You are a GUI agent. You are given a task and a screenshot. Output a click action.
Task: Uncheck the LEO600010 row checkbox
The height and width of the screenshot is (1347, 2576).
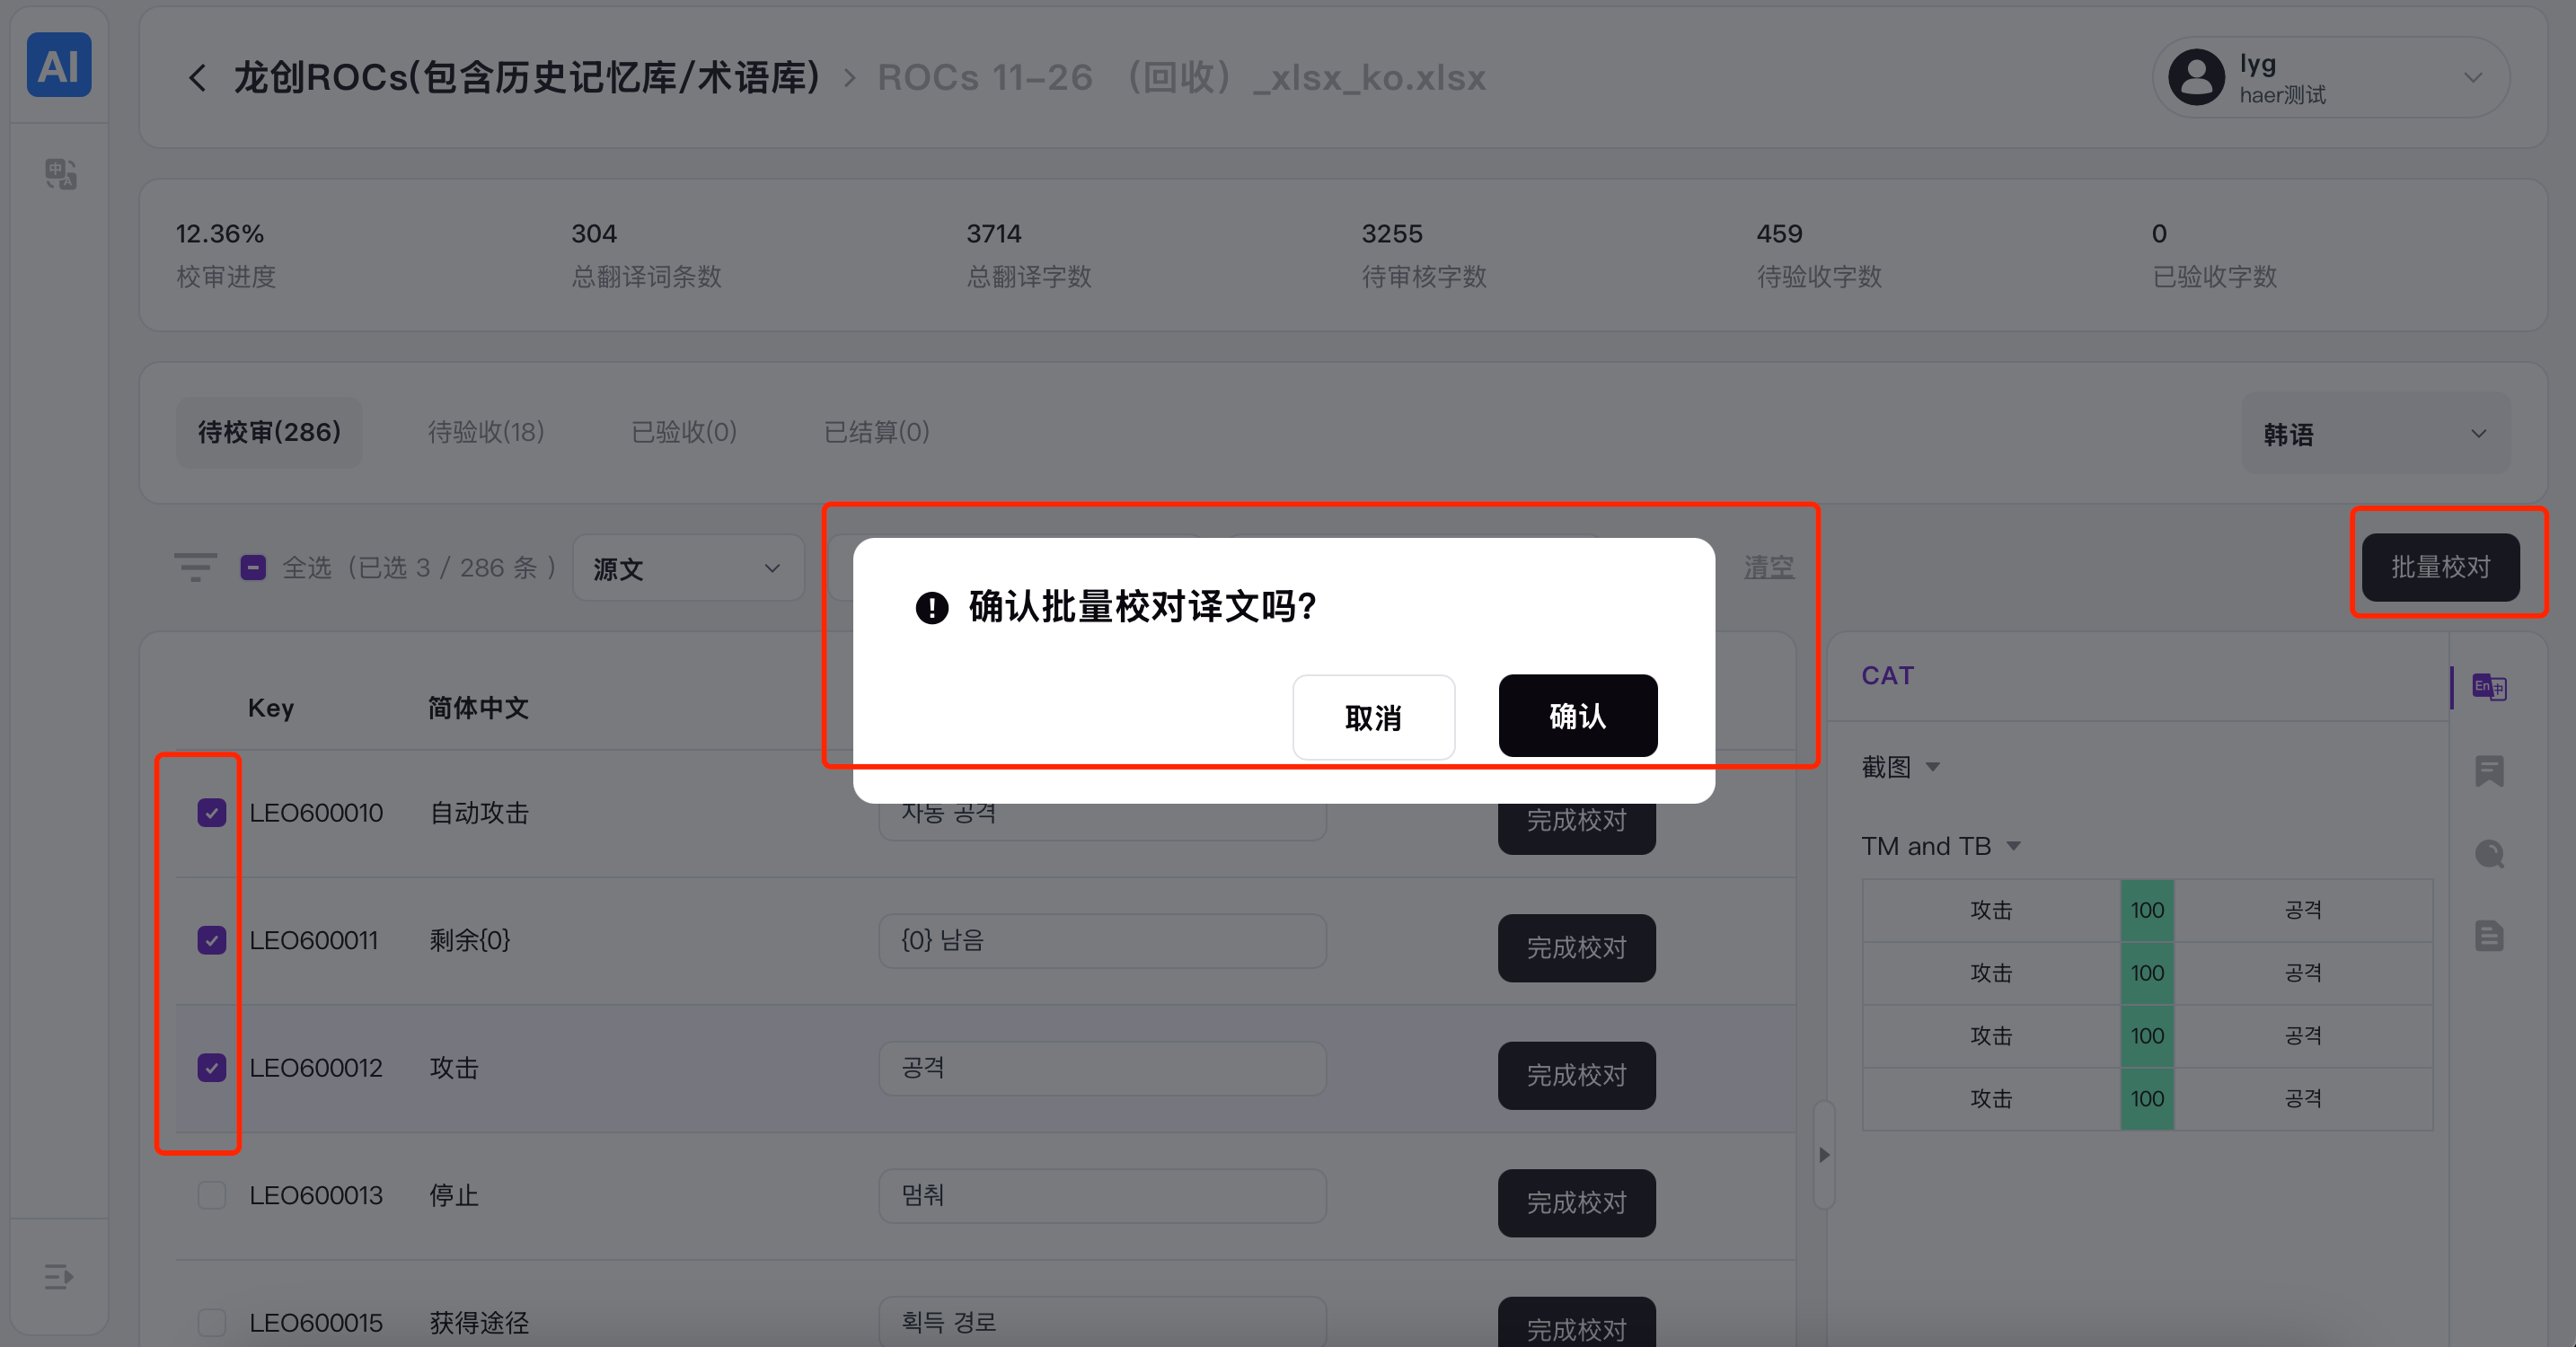(x=211, y=812)
